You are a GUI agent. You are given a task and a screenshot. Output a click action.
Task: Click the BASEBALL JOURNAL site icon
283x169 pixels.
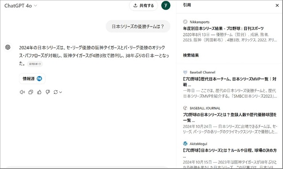click(185, 108)
